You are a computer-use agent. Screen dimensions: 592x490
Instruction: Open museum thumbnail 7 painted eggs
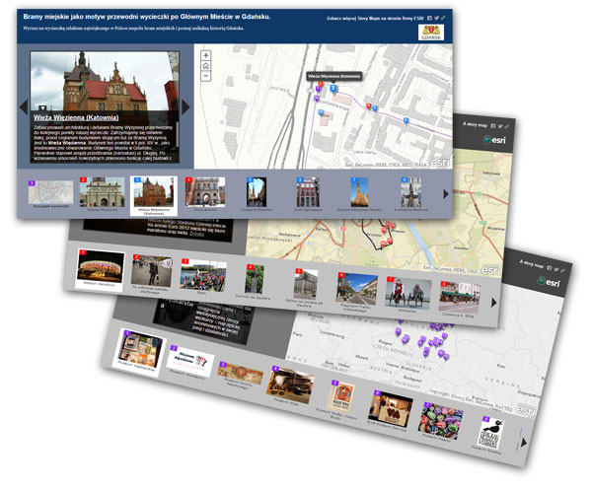[440, 420]
